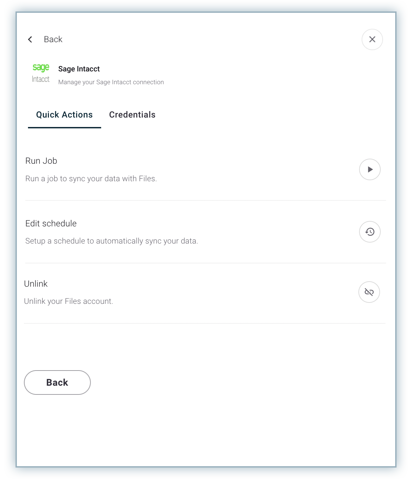Switch to the Credentials tab
This screenshot has width=408, height=479.
point(132,115)
